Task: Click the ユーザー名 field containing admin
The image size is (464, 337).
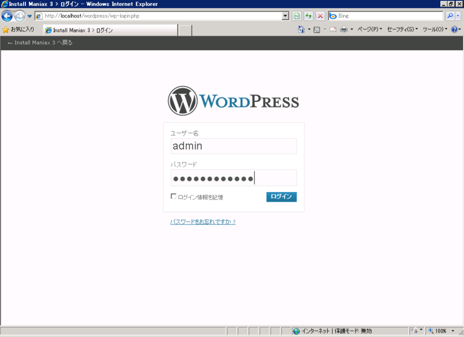Action: [234, 146]
